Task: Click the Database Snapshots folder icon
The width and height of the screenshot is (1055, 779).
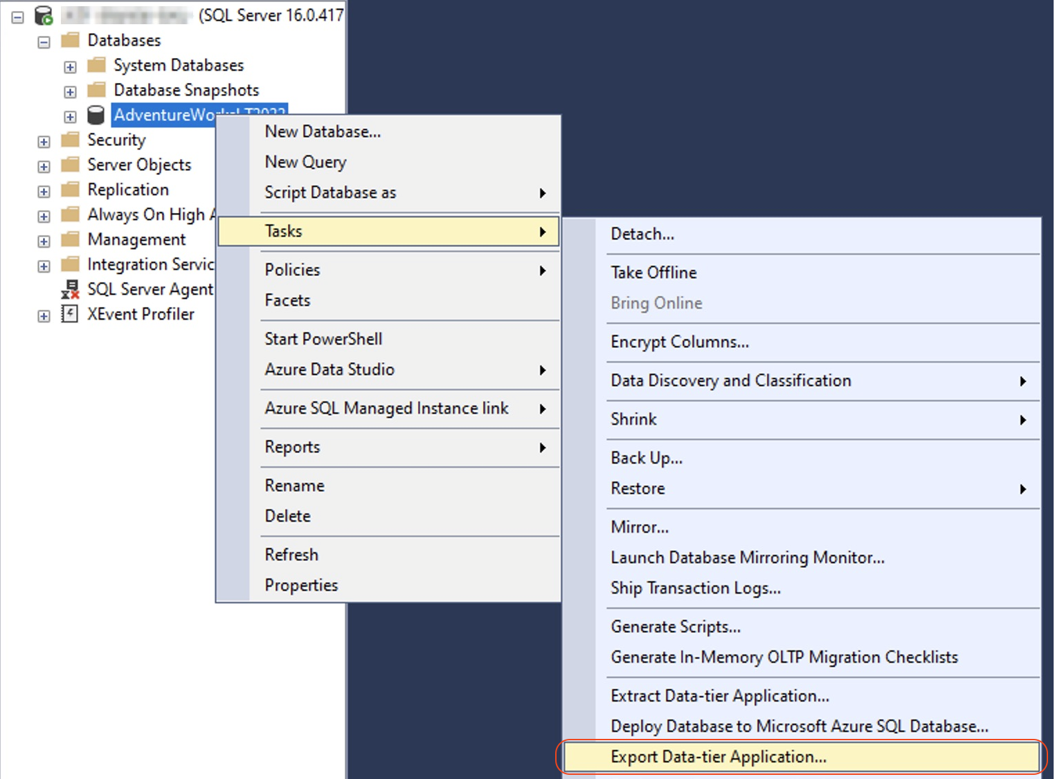Action: [x=96, y=90]
